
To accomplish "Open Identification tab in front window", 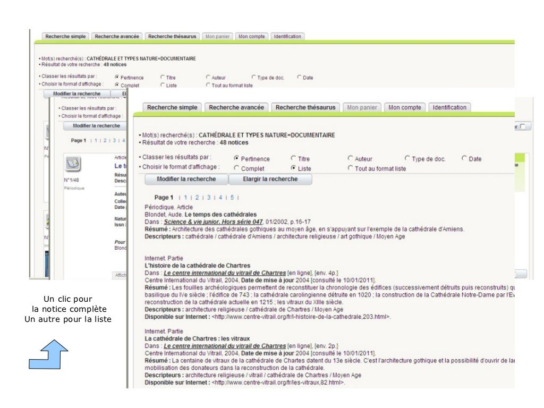I will click(x=449, y=107).
